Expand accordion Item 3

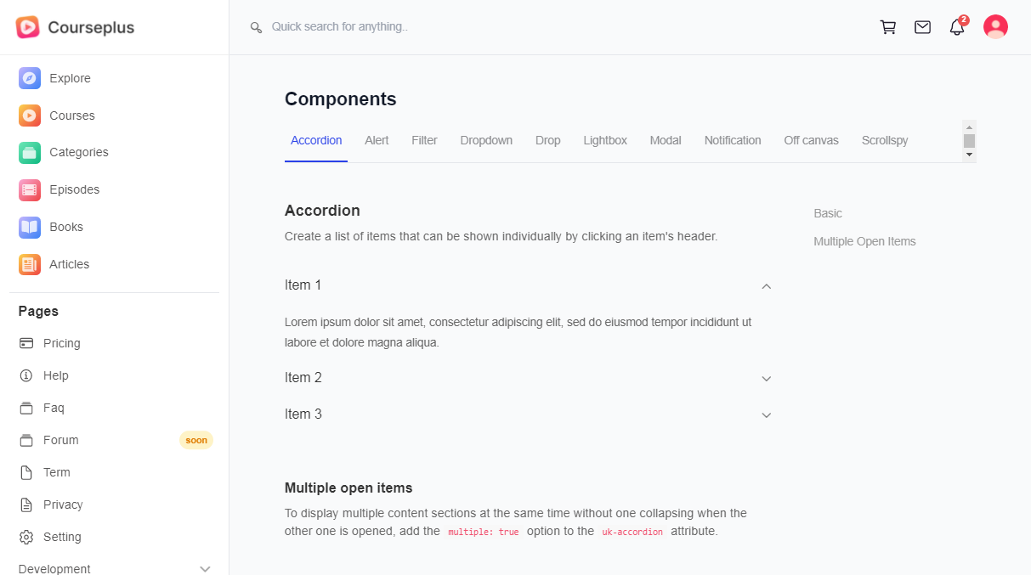tap(766, 415)
